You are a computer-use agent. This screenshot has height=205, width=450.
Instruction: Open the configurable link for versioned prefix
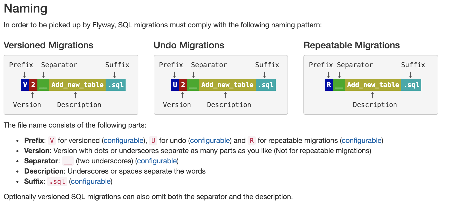(124, 141)
